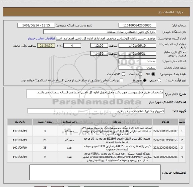Viewport: 193px width, 187px height.
Task: Click the delivery city field سمنان
Action: 137,67
